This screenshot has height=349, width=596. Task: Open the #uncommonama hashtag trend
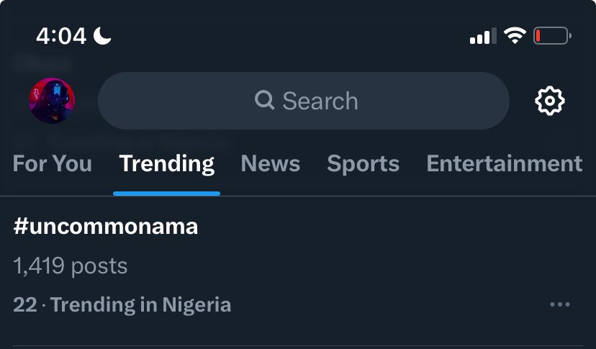tap(106, 226)
